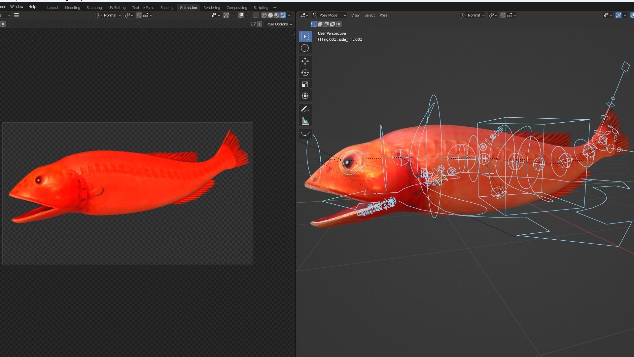
Task: Open Pose Mode dropdown in right viewport
Action: 330,15
